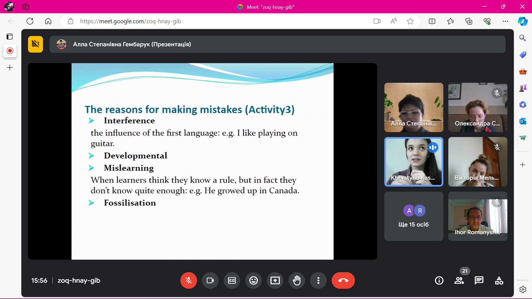Open more options three-dot menu
This screenshot has width=532, height=299.
(318, 280)
